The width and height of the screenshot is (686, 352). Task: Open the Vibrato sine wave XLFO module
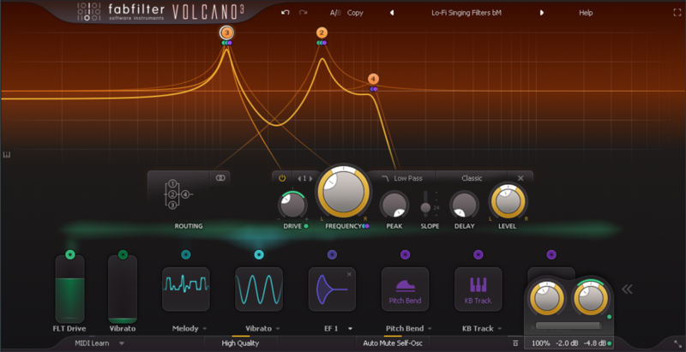259,289
